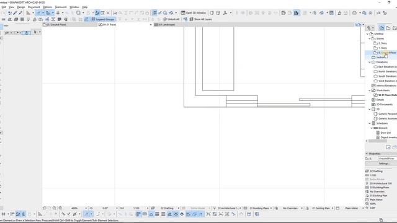Viewport: 397px width, 223px height.
Task: Open the View Map in the Navigator
Action: (x=388, y=28)
